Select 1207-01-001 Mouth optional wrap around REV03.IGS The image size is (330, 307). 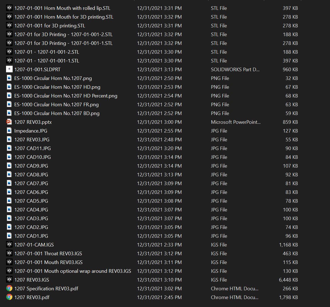(x=72, y=271)
